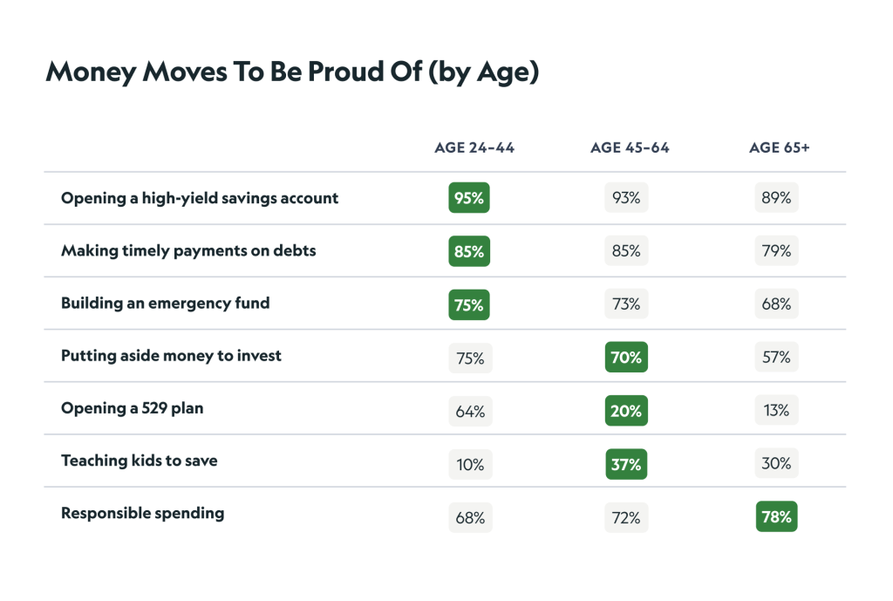Image resolution: width=893 pixels, height=601 pixels.
Task: Select the AGE 24–44 column header
Action: click(474, 147)
